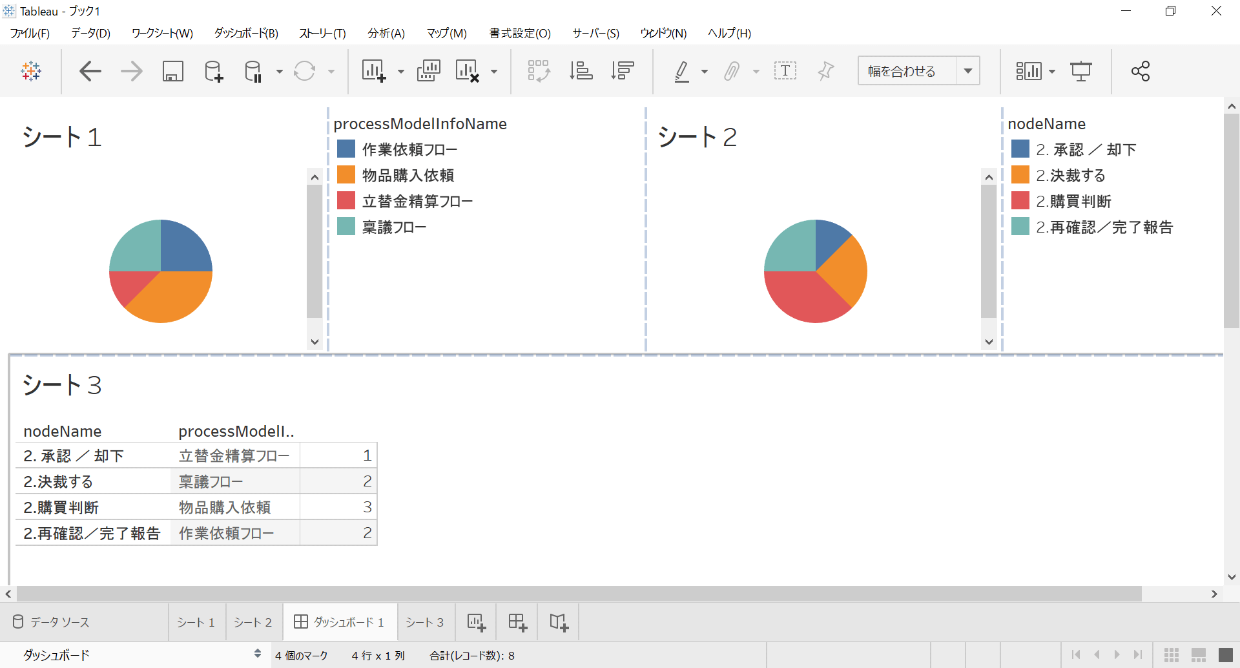Open the 書式設定(O) menu
Screen dimensions: 1240x668
(520, 34)
